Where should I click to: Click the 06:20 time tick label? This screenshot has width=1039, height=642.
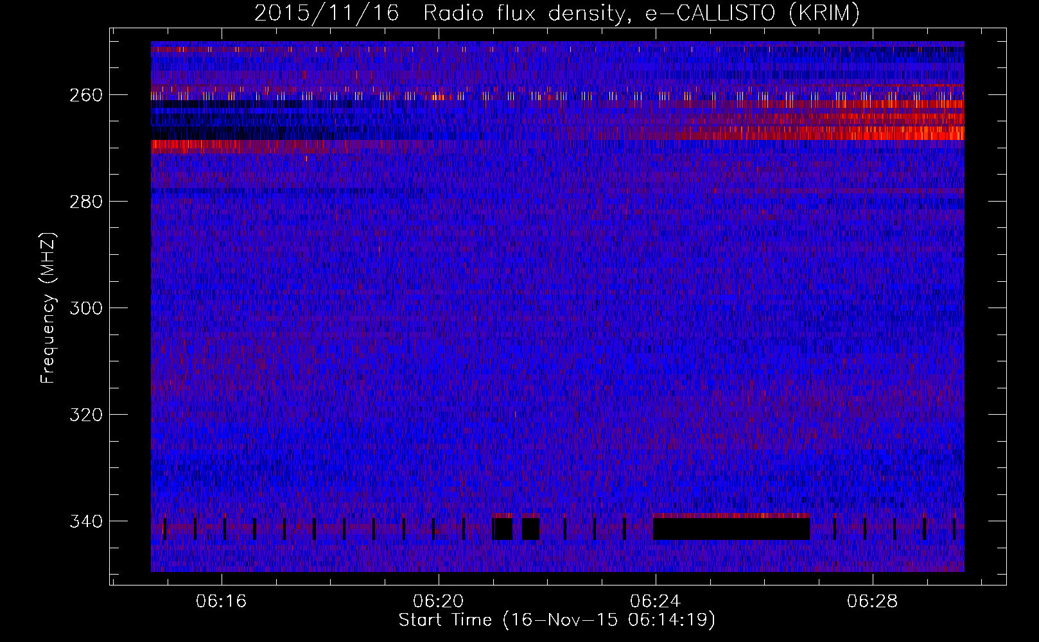[439, 602]
